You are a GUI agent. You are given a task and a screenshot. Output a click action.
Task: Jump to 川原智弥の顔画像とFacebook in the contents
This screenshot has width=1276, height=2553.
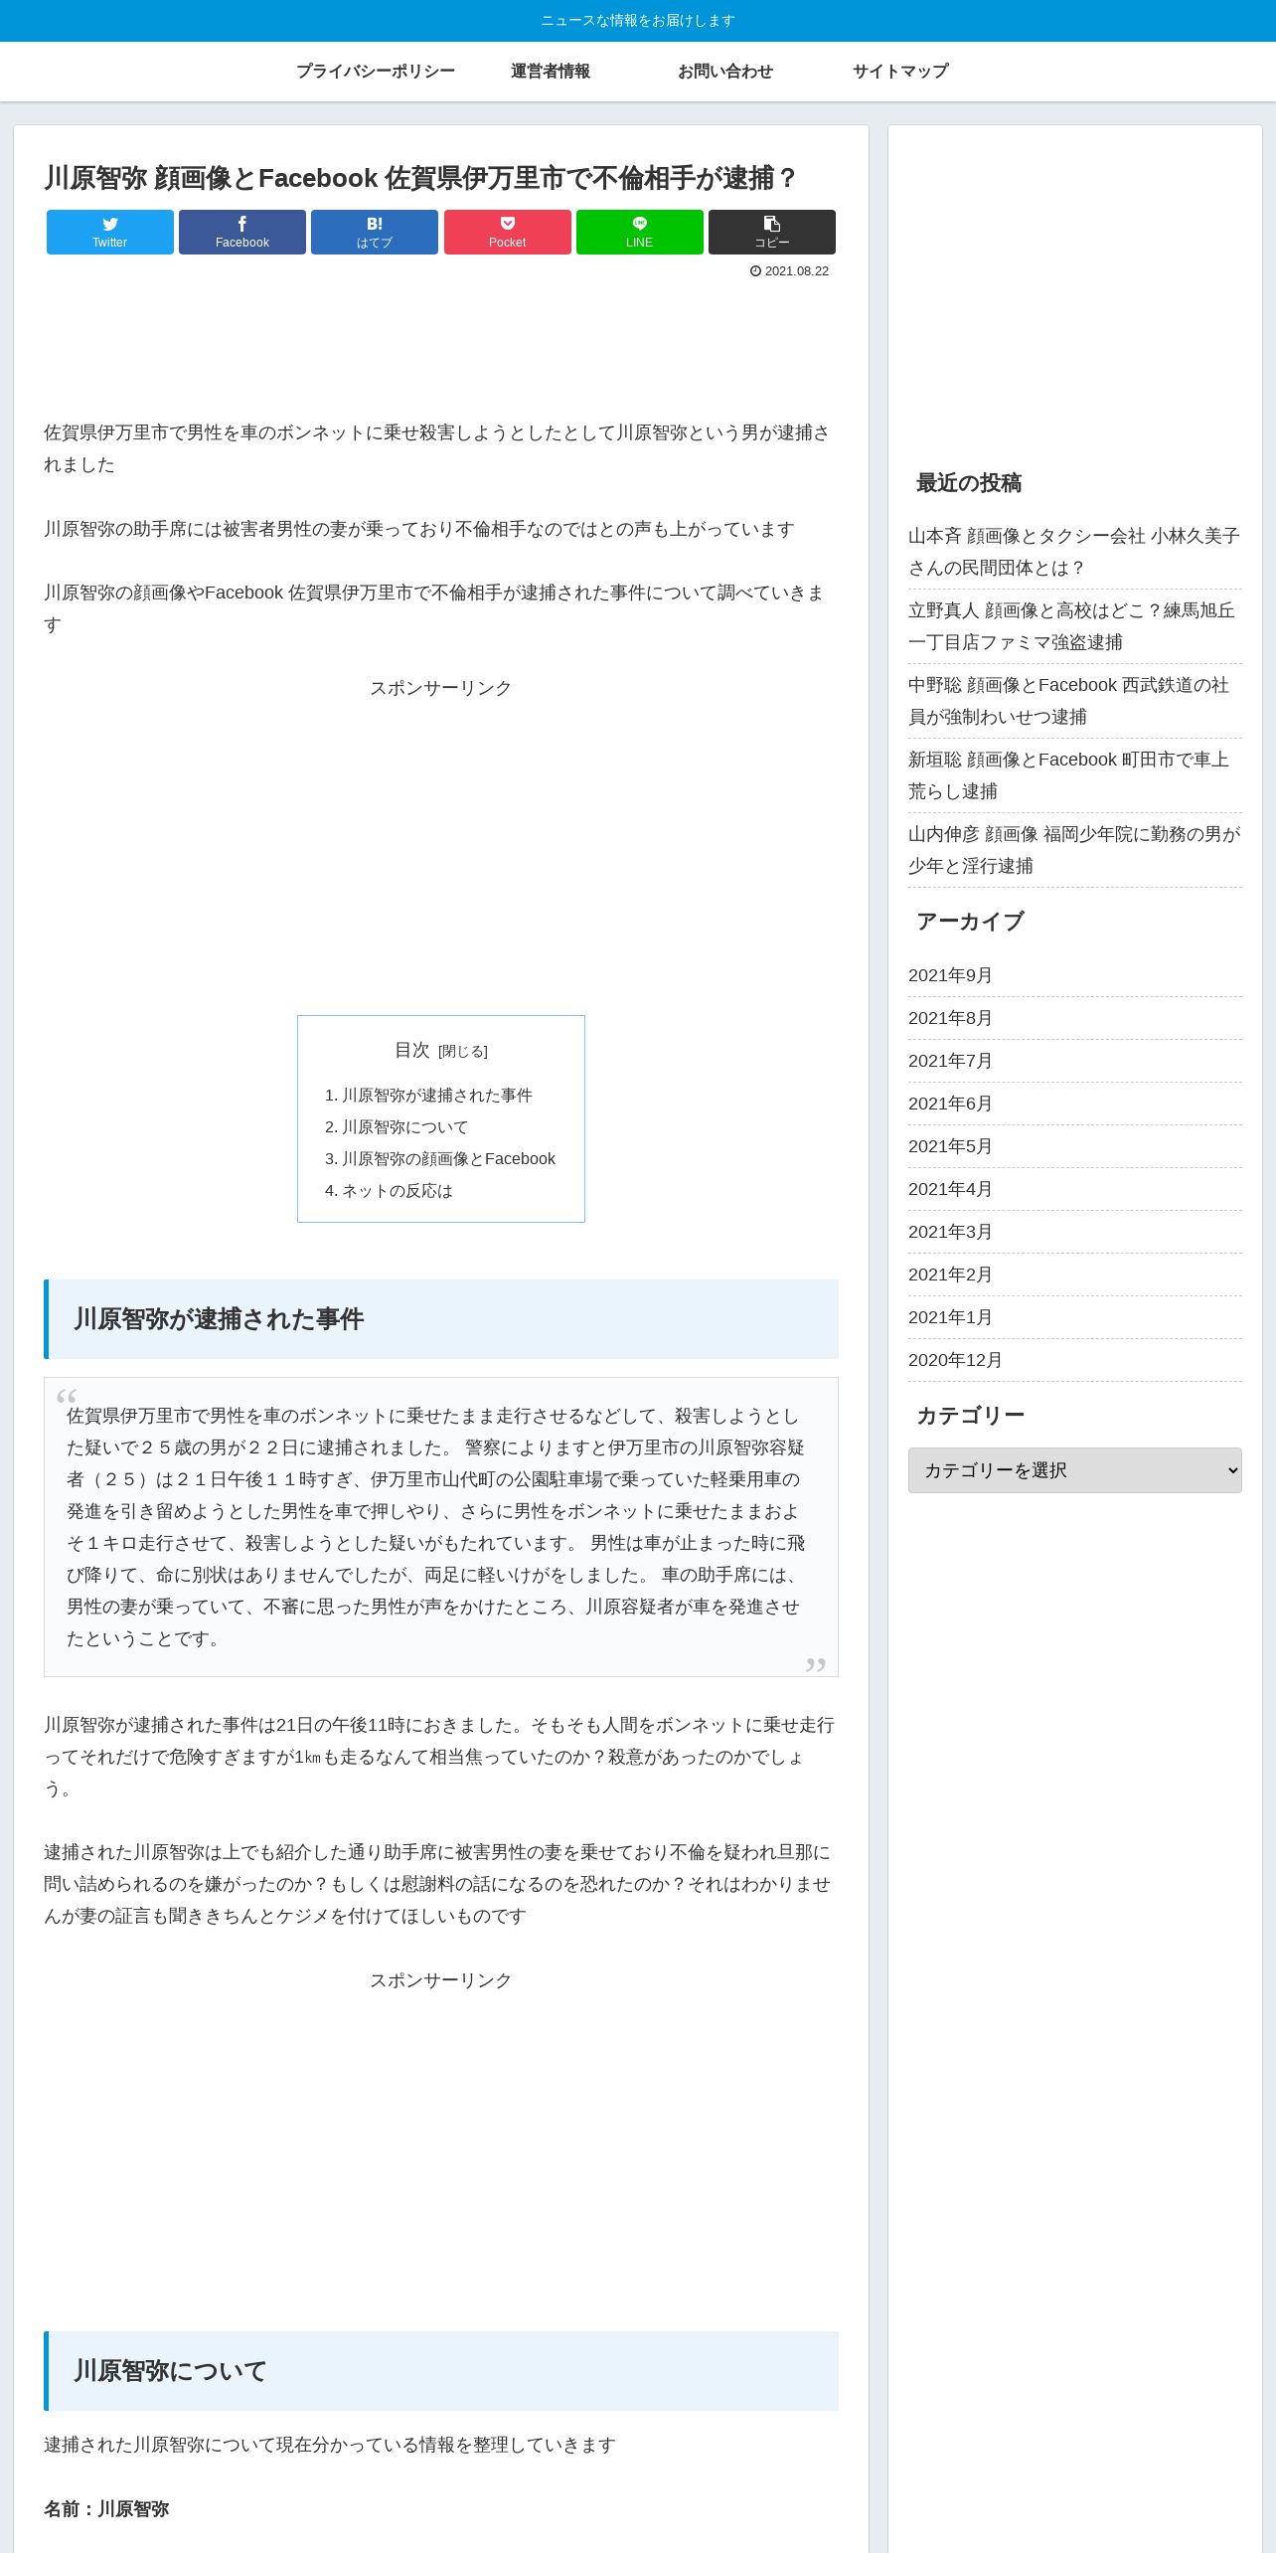pyautogui.click(x=448, y=1158)
